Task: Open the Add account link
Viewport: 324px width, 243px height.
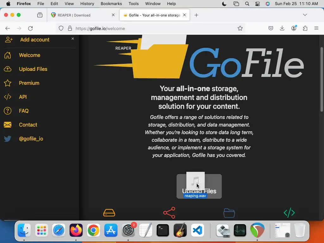Action: (35, 40)
